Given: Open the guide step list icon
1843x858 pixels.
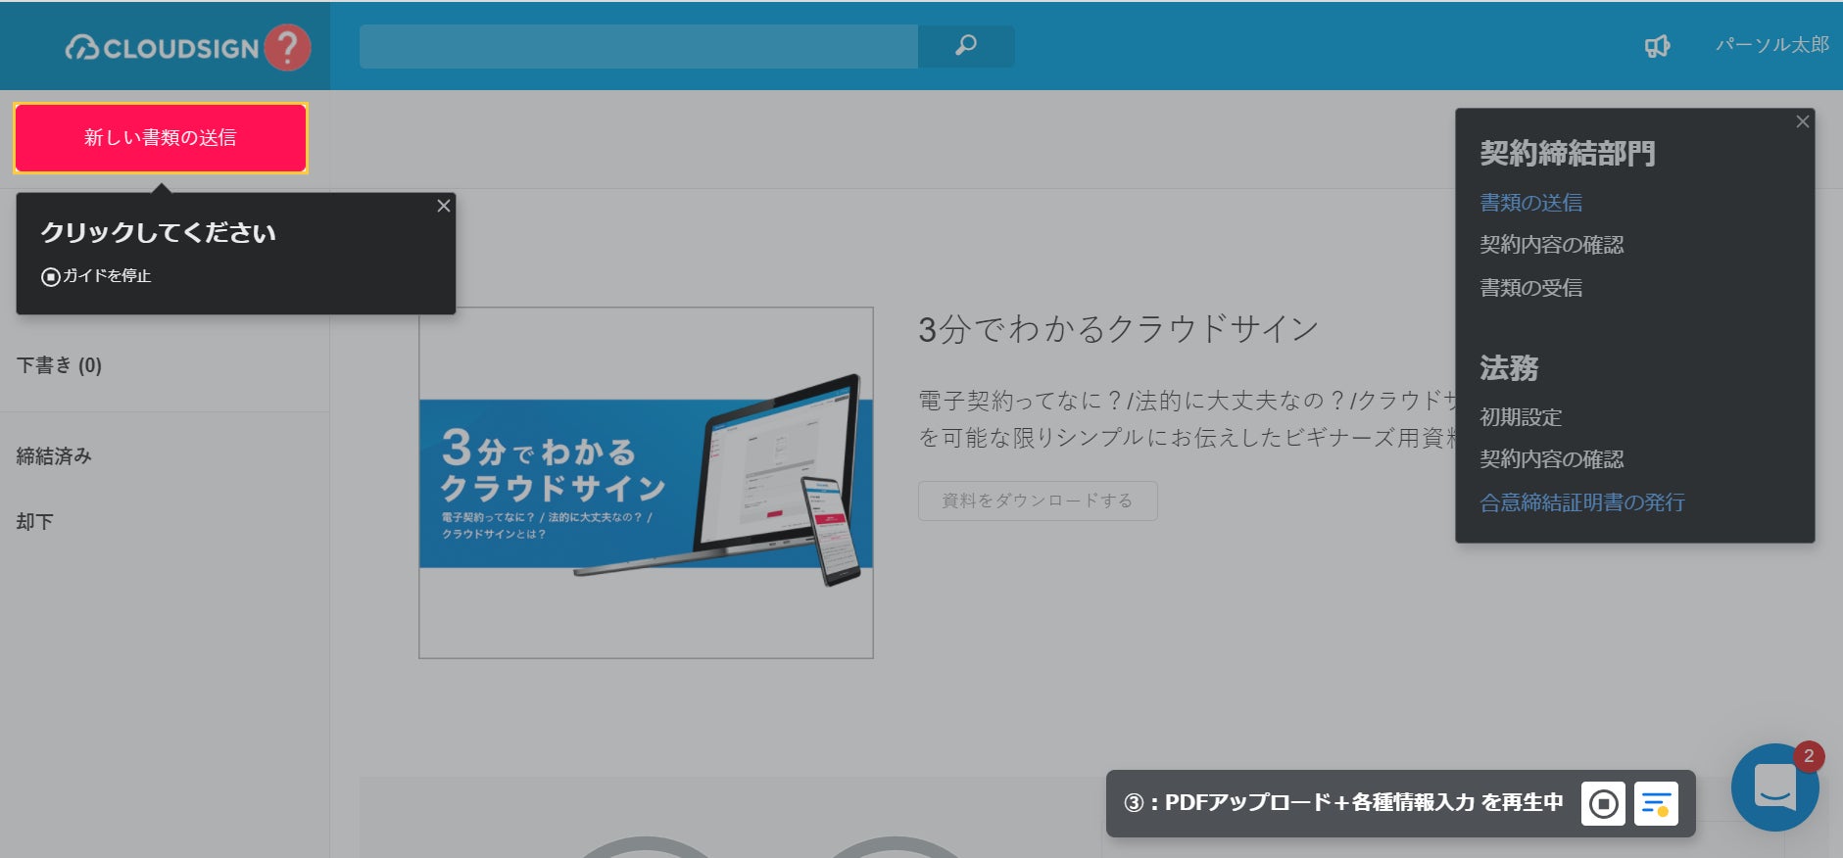Looking at the screenshot, I should (x=1656, y=804).
